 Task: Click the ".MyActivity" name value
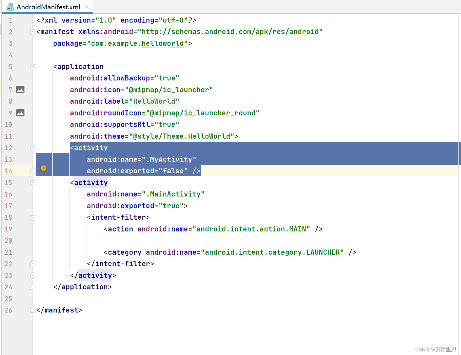[x=169, y=159]
